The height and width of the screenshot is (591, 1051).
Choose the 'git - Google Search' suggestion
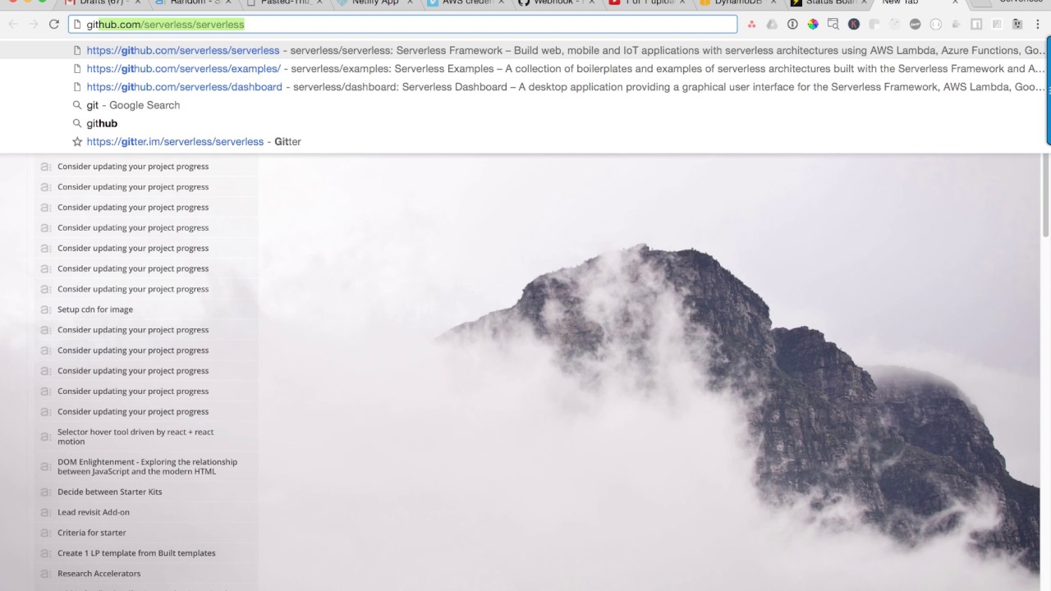(524, 105)
